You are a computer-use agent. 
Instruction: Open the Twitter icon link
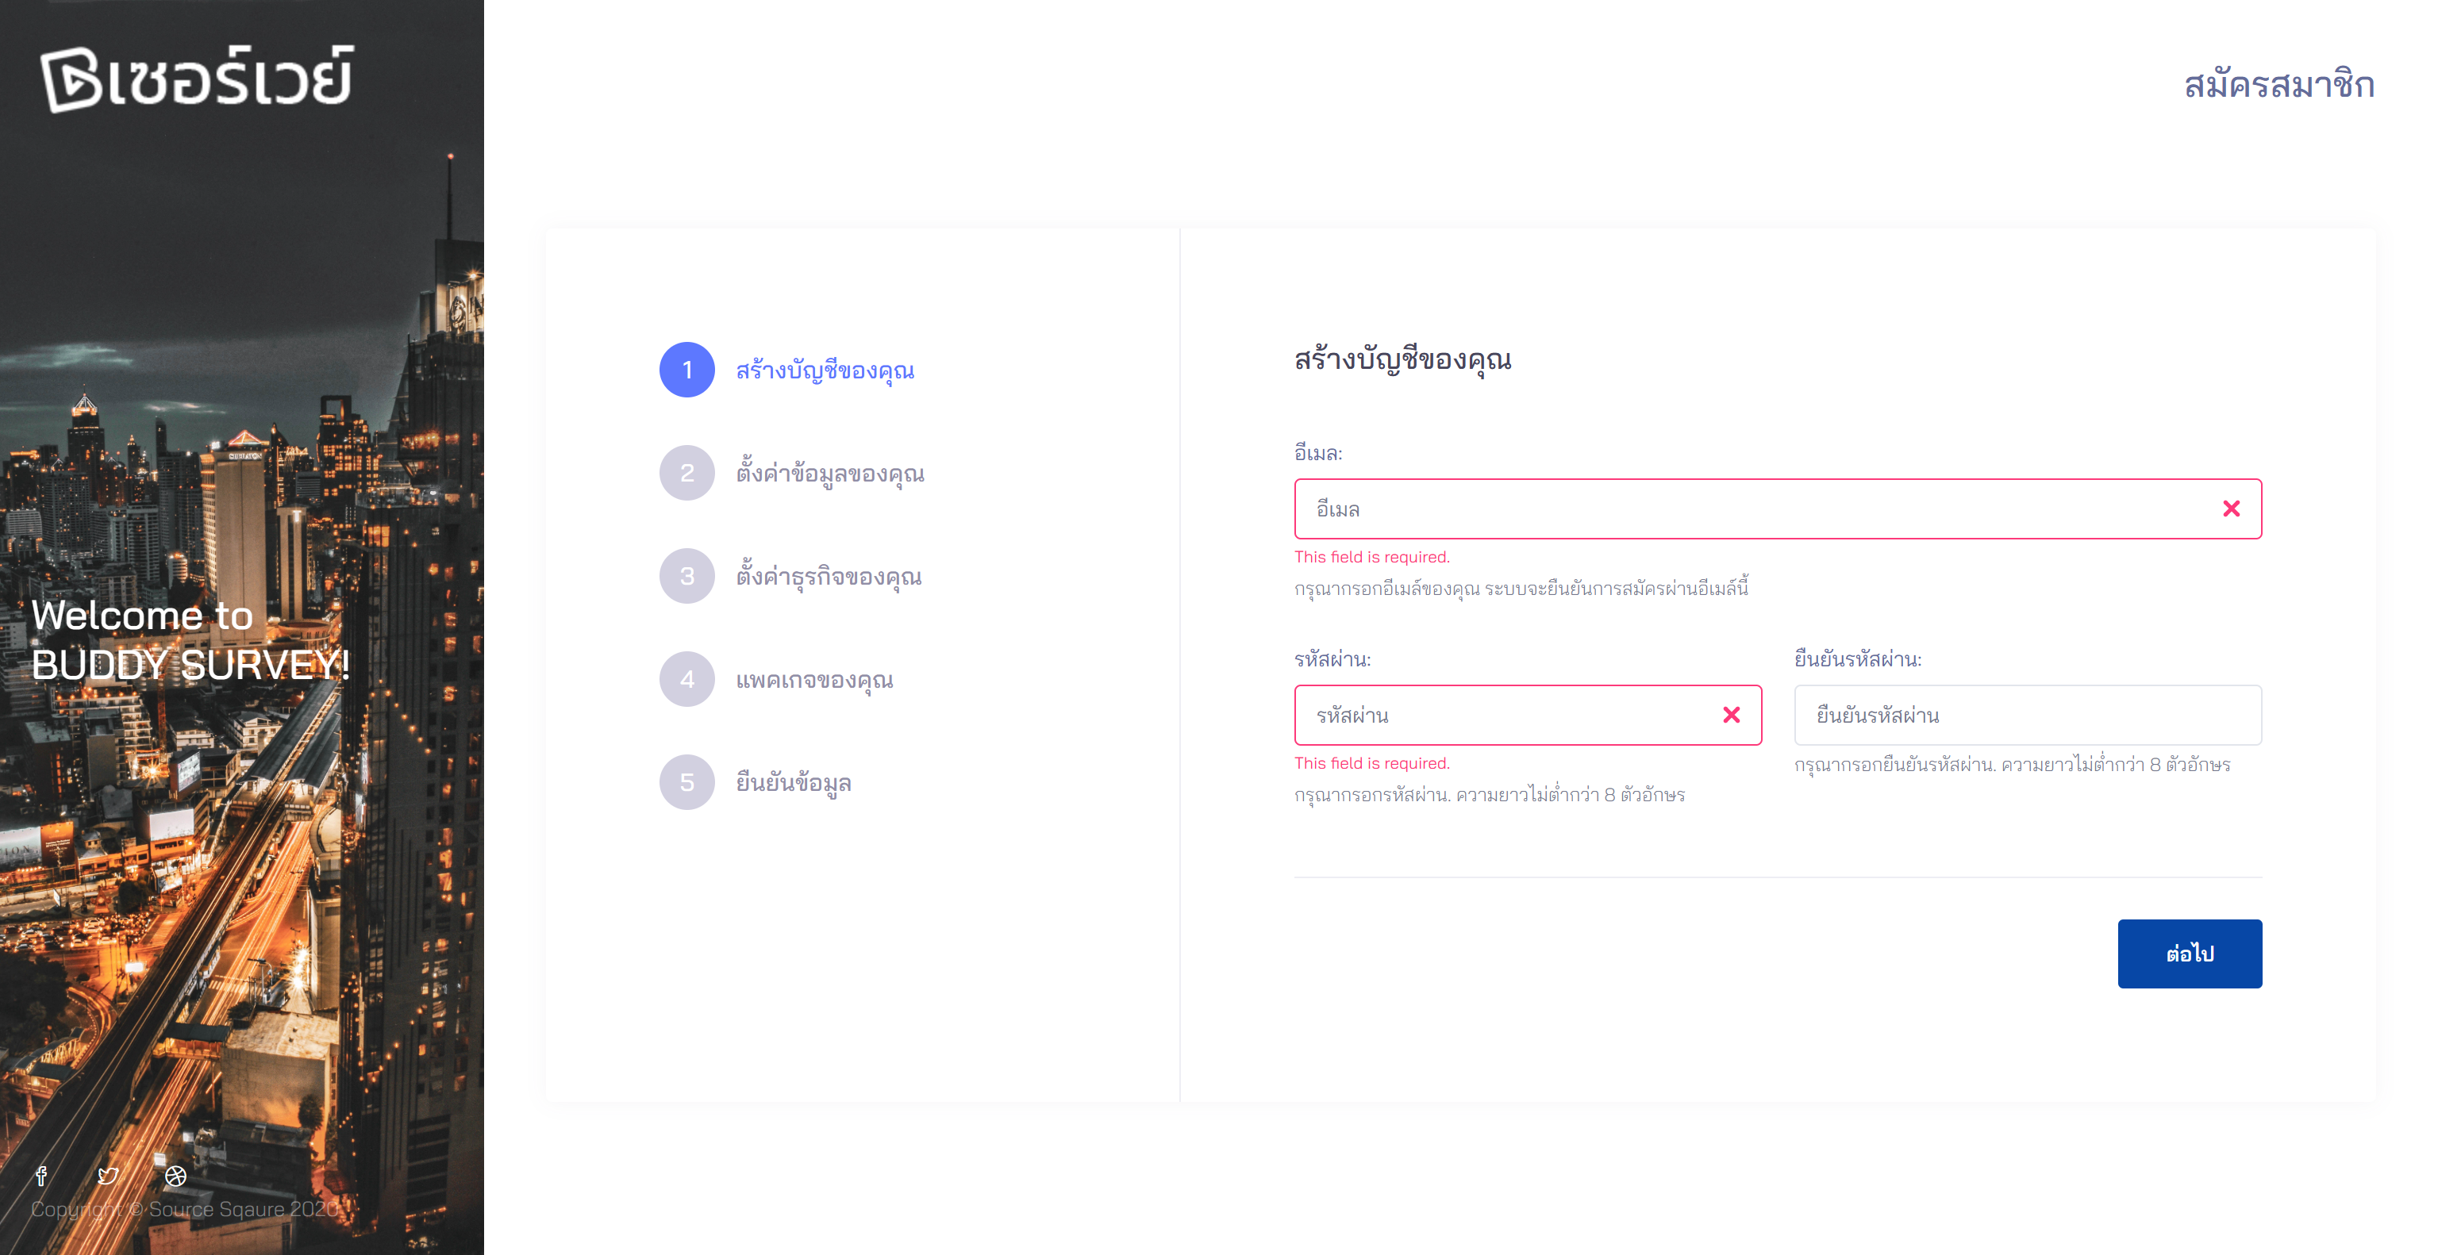pos(108,1176)
